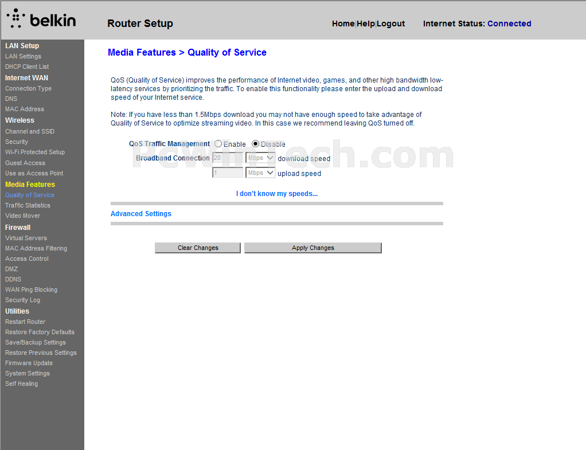This screenshot has height=450, width=586.
Task: Open Restore Factory Defaults
Action: [40, 332]
